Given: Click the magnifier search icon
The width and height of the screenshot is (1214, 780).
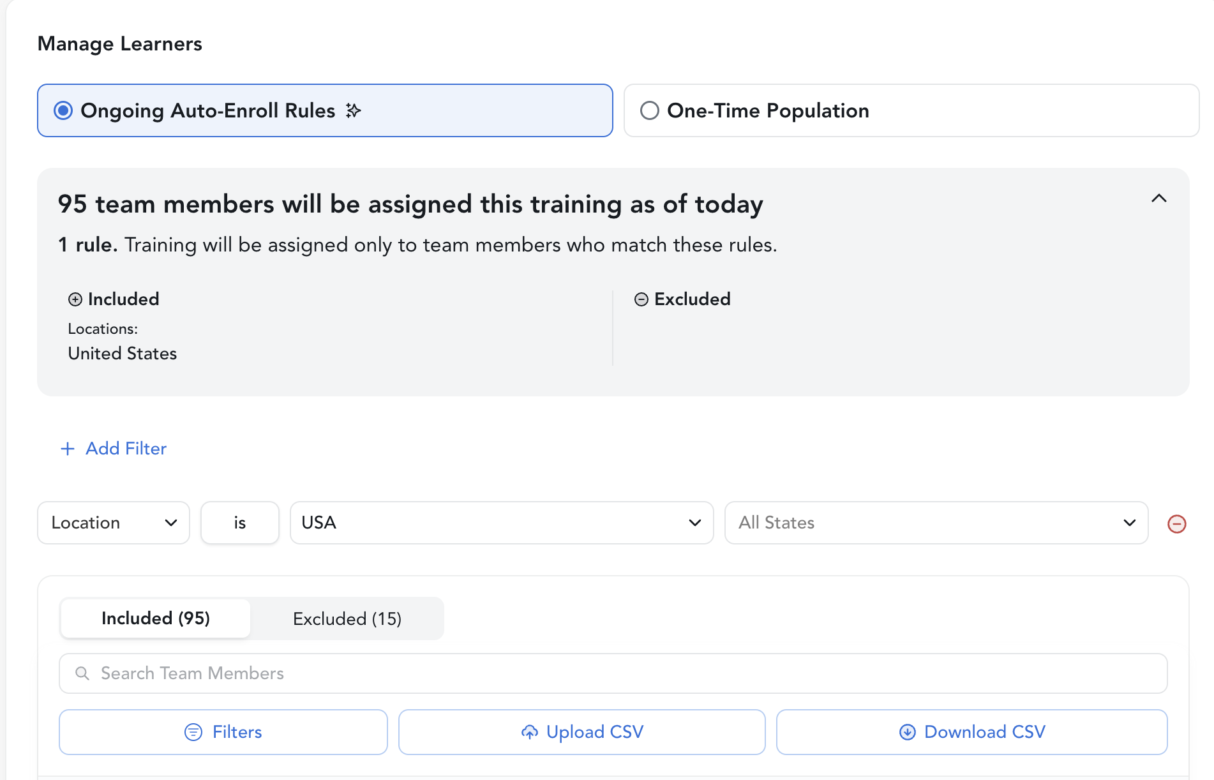Looking at the screenshot, I should pyautogui.click(x=82, y=673).
